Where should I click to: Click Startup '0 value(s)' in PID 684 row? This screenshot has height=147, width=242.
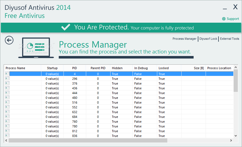pos(52,117)
